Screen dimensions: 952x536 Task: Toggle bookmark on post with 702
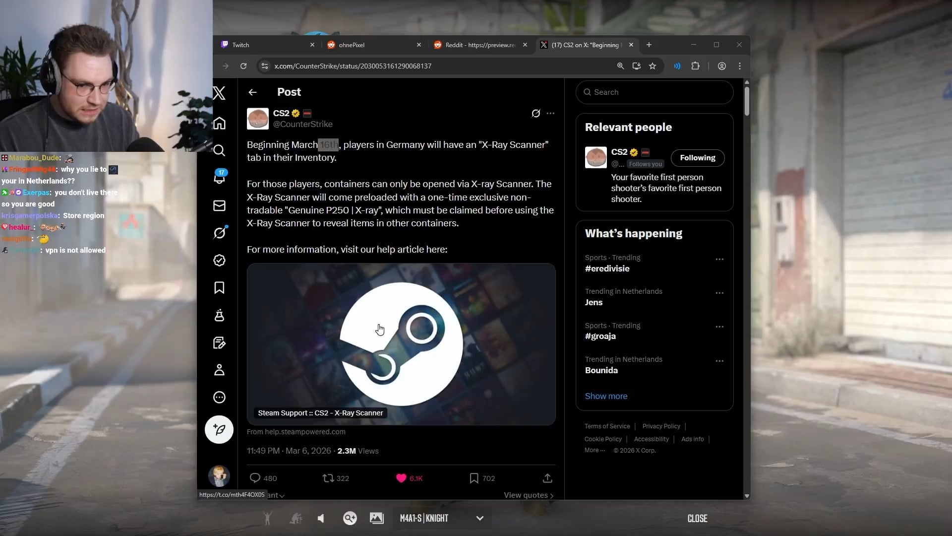474,478
